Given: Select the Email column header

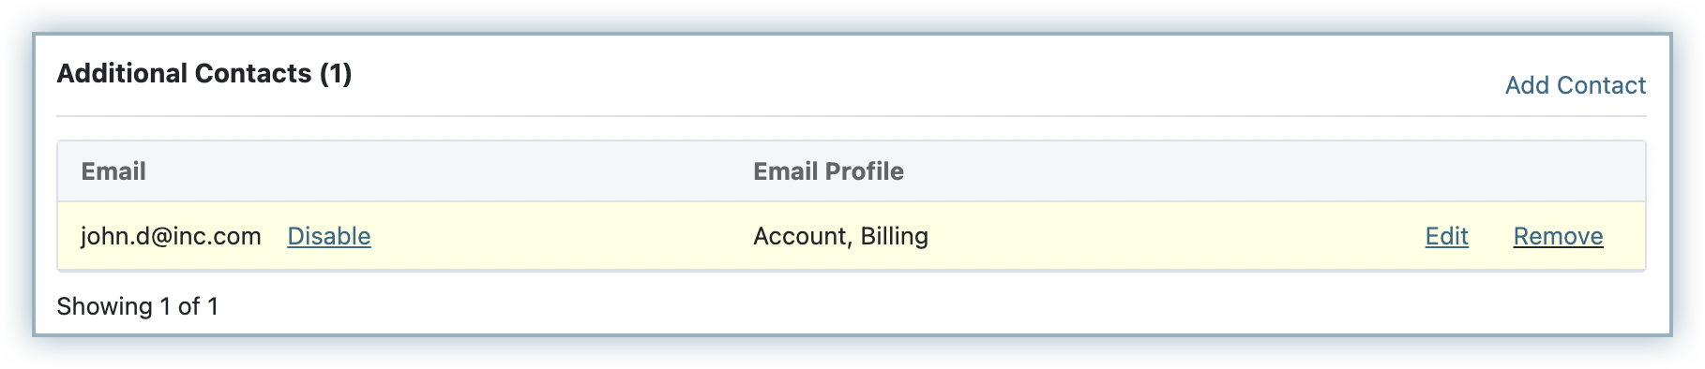Looking at the screenshot, I should [x=113, y=171].
